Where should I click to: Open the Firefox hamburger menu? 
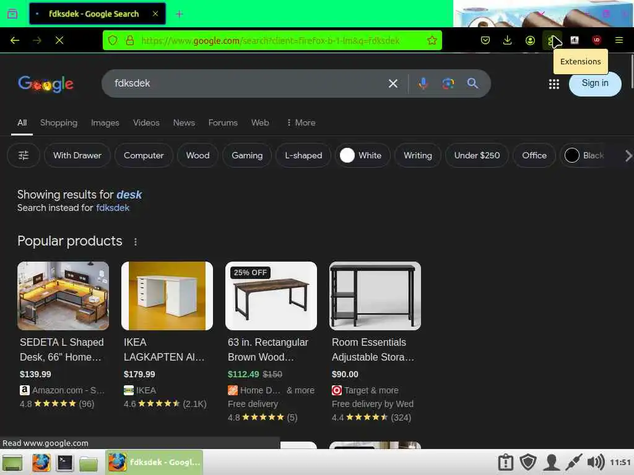[x=619, y=40]
